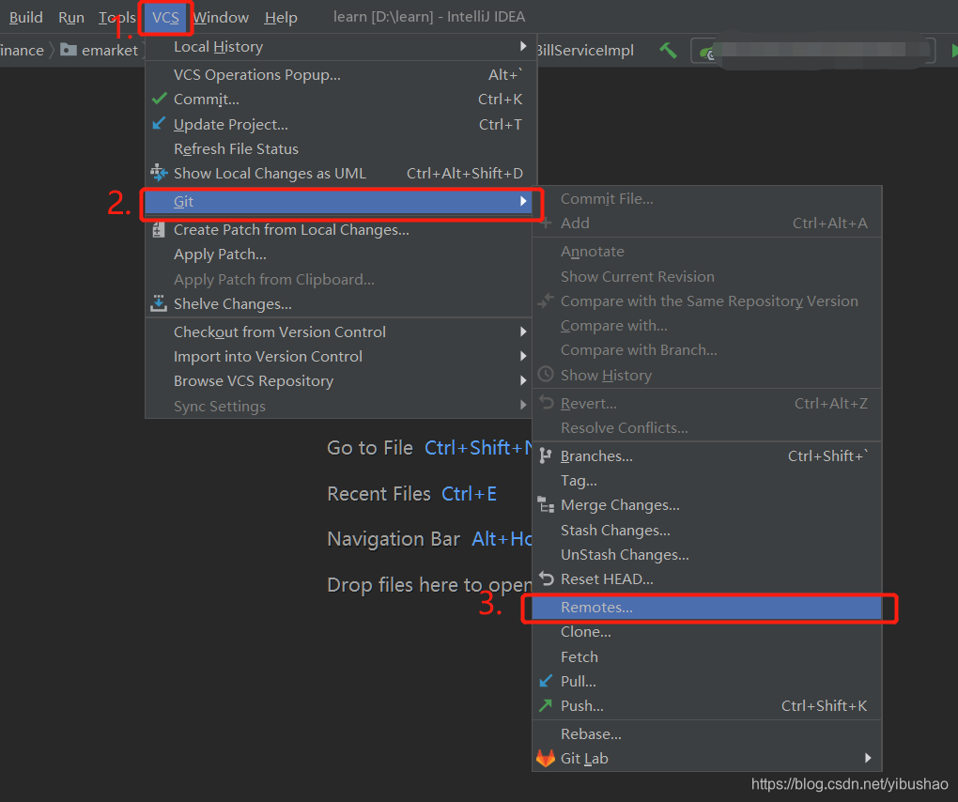Click the green Commit checkmark icon
Viewport: 958px width, 802px height.
click(x=160, y=99)
